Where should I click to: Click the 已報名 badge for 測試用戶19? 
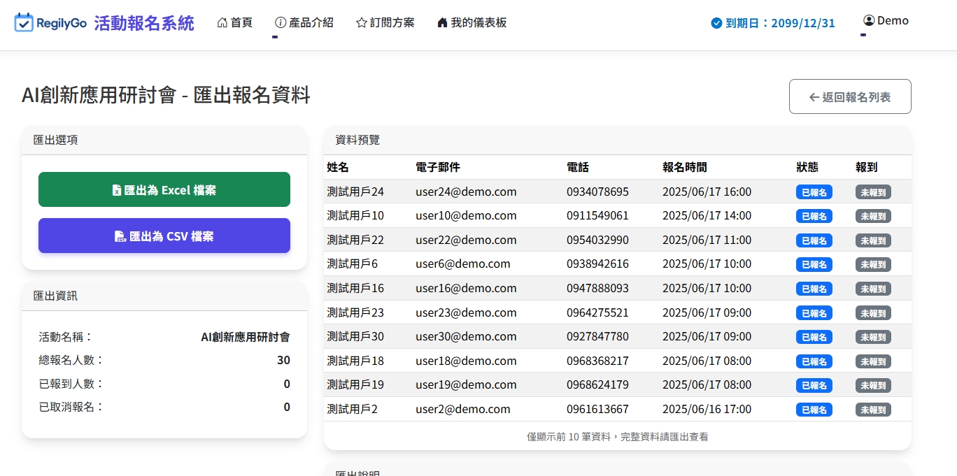click(x=814, y=385)
